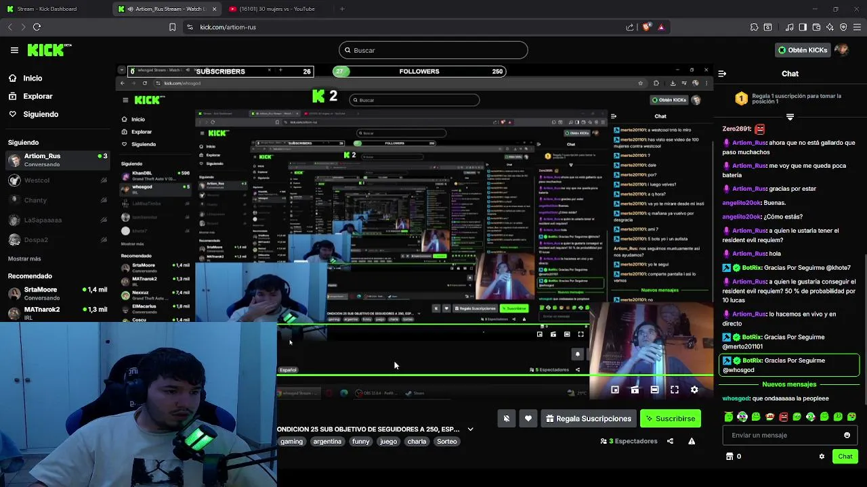Screen dimensions: 867x487
Task: Open the browser extensions puzzle icon
Action: point(754,27)
